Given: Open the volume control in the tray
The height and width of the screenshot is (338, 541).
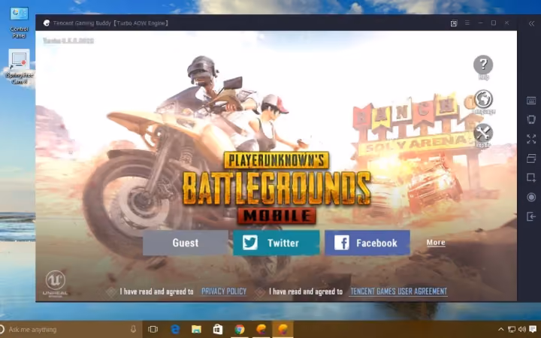Looking at the screenshot, I should tap(521, 330).
